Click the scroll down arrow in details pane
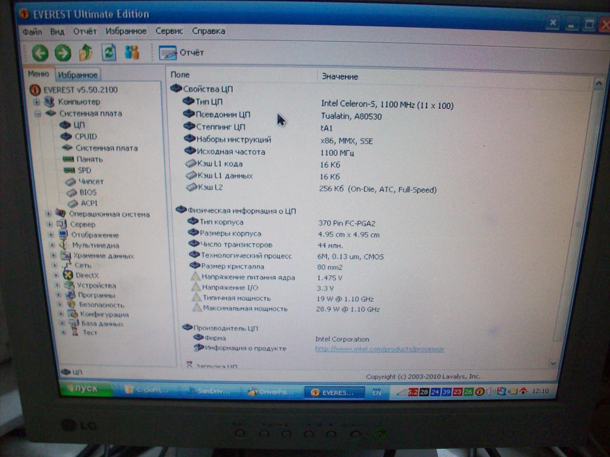Viewport: 610px width, 457px height. 552,362
